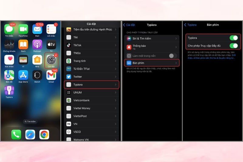Image resolution: width=243 pixels, height=162 pixels.
Task: Open the Tin nhắn messages app
Action: (9, 29)
